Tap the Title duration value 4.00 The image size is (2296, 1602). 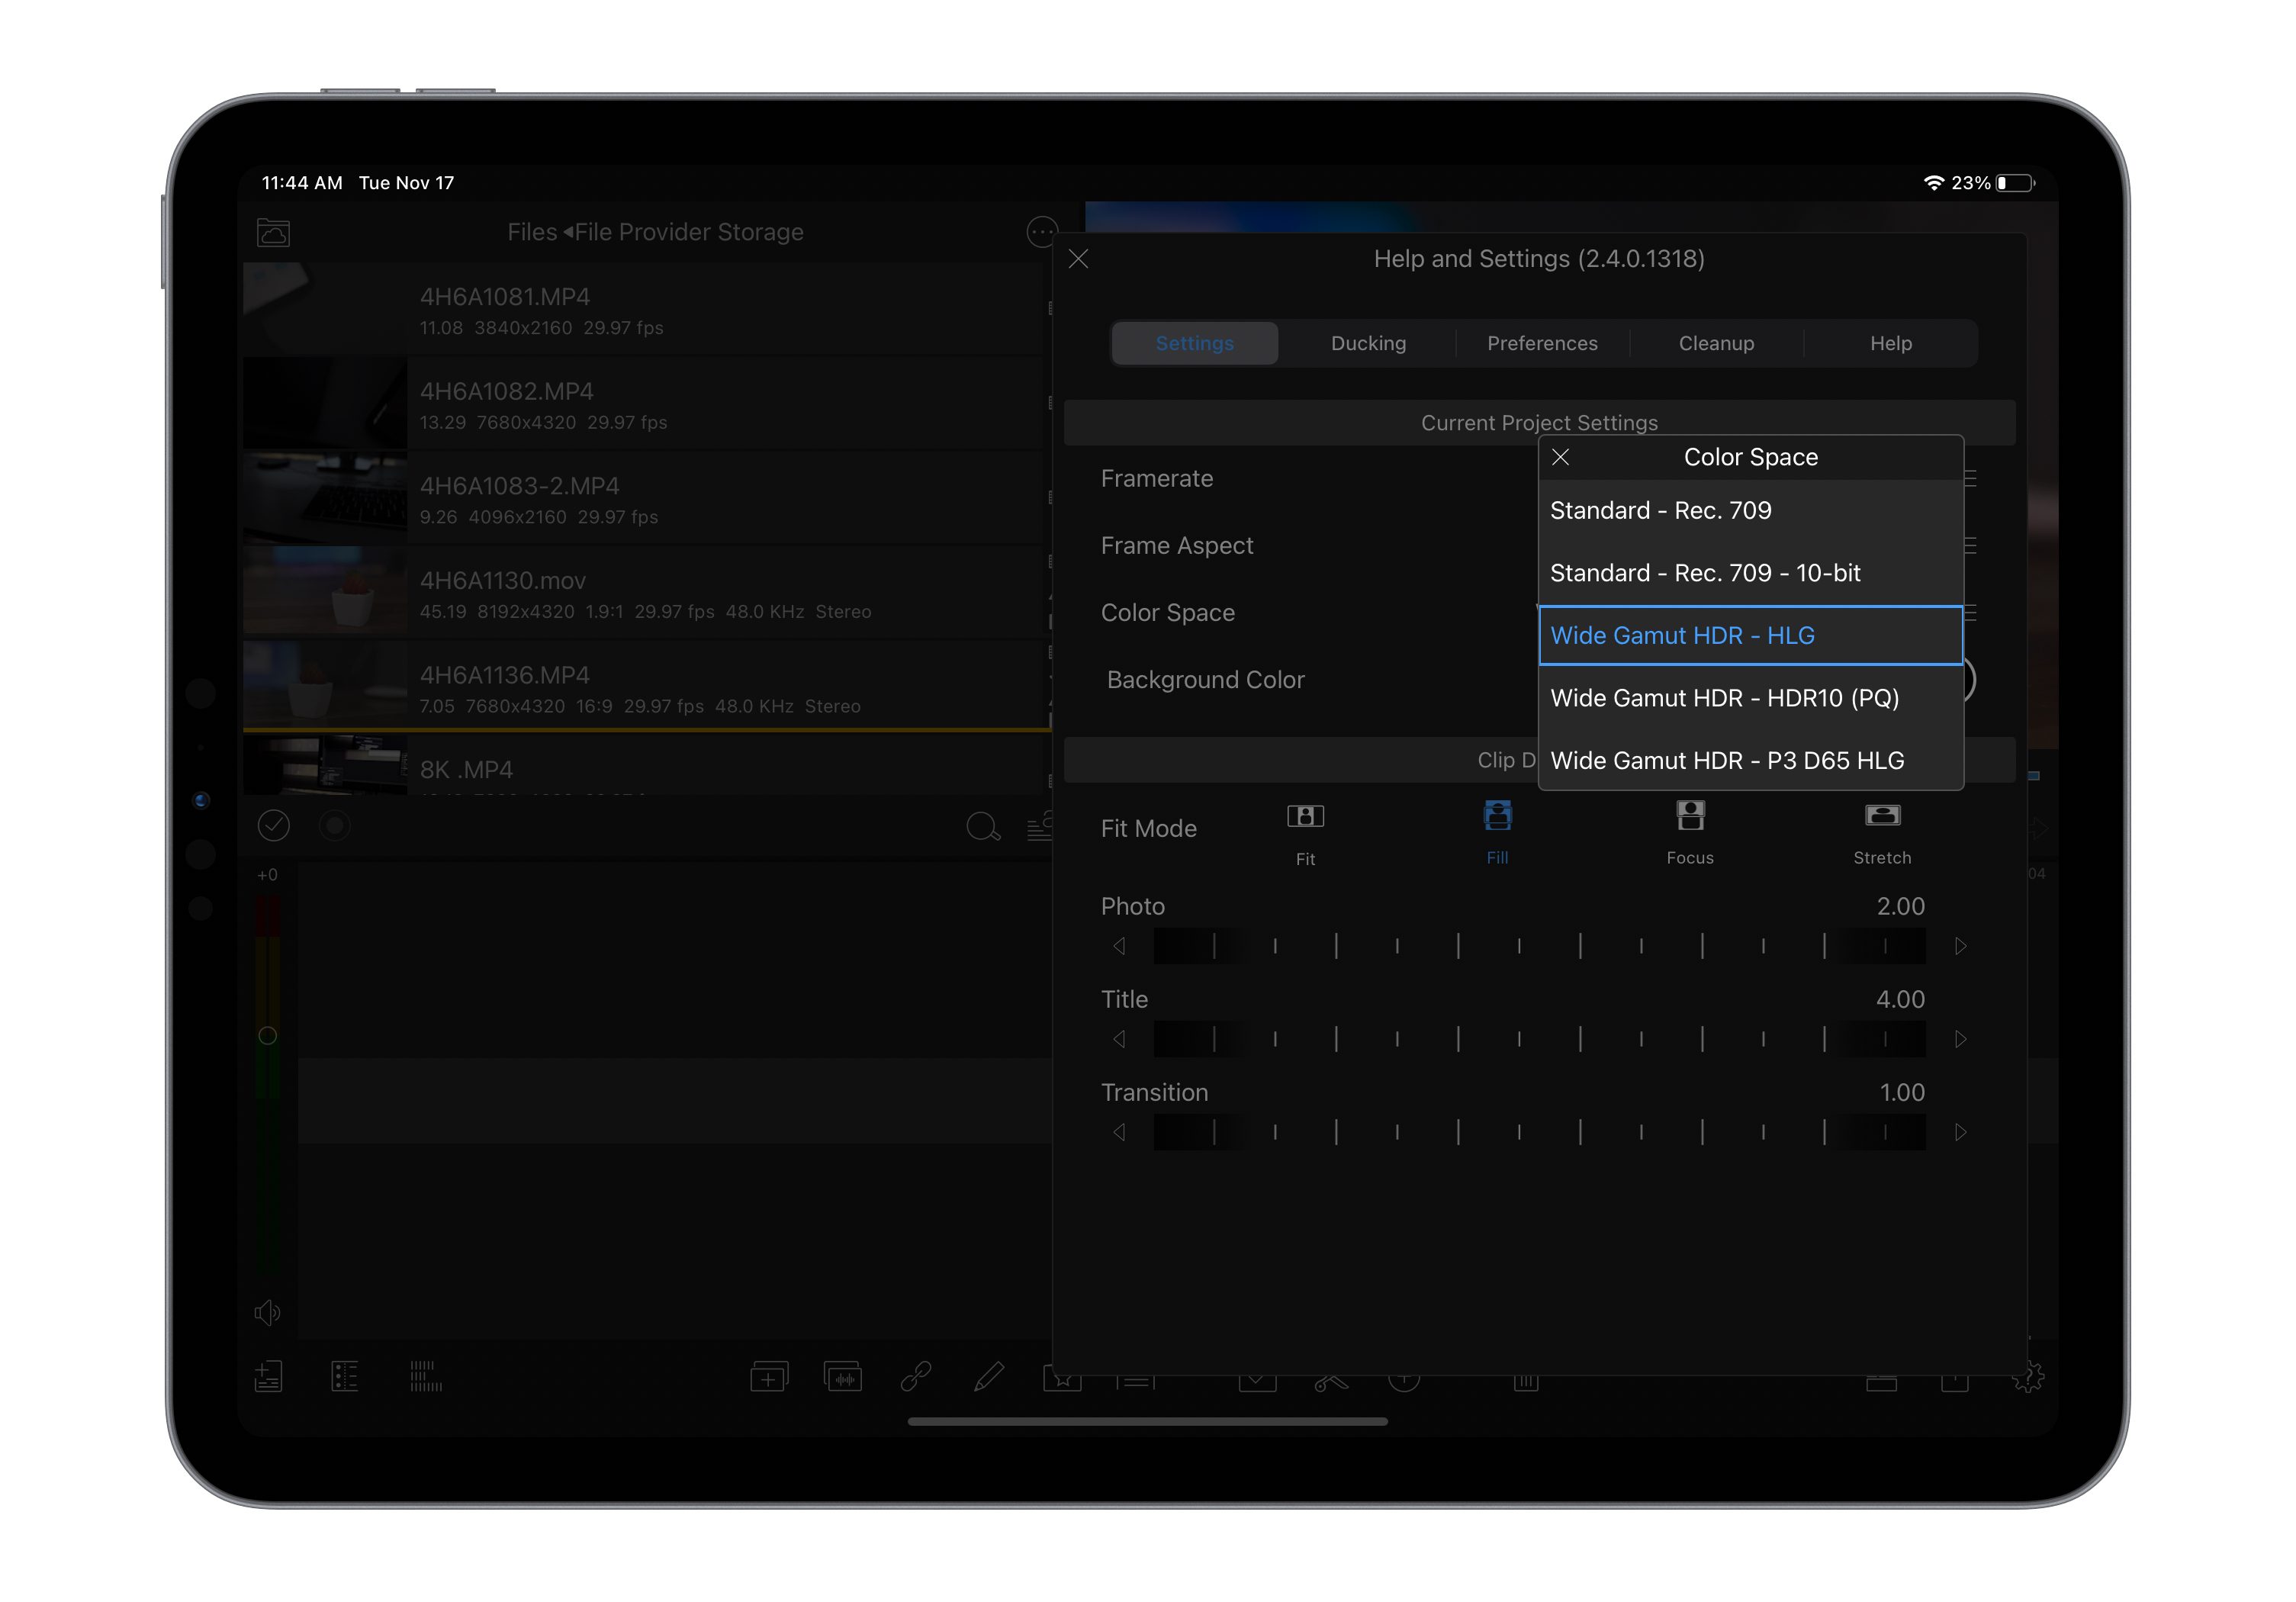[x=1900, y=999]
